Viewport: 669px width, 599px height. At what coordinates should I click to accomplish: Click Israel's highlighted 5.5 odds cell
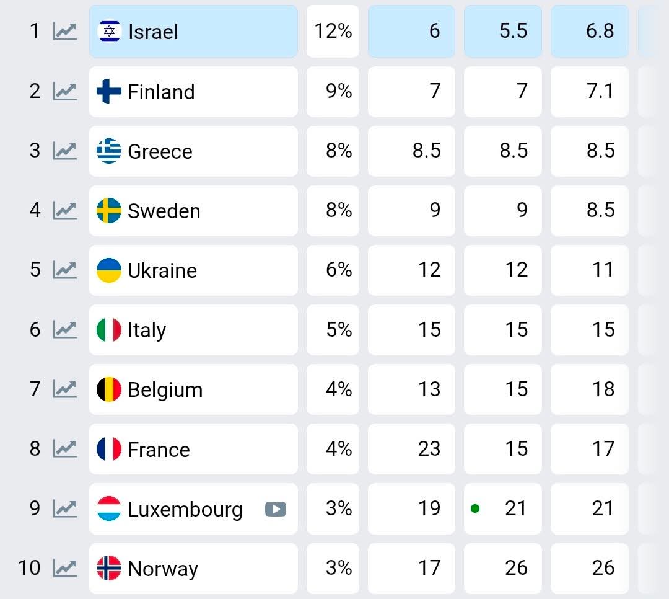[502, 32]
